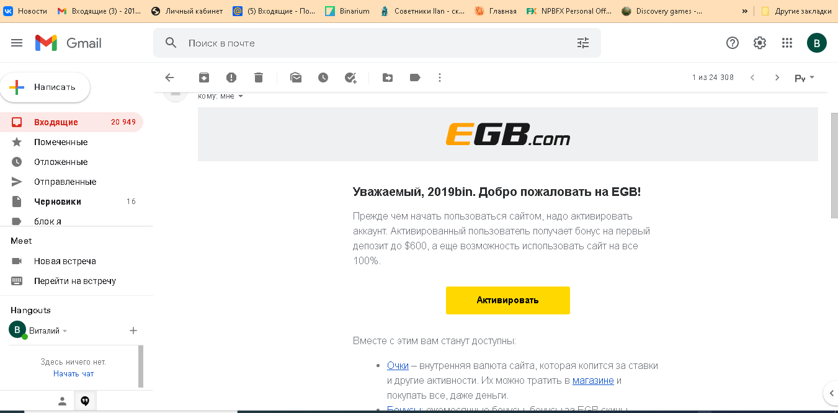Open the Google apps grid
The width and height of the screenshot is (838, 413).
tap(787, 43)
